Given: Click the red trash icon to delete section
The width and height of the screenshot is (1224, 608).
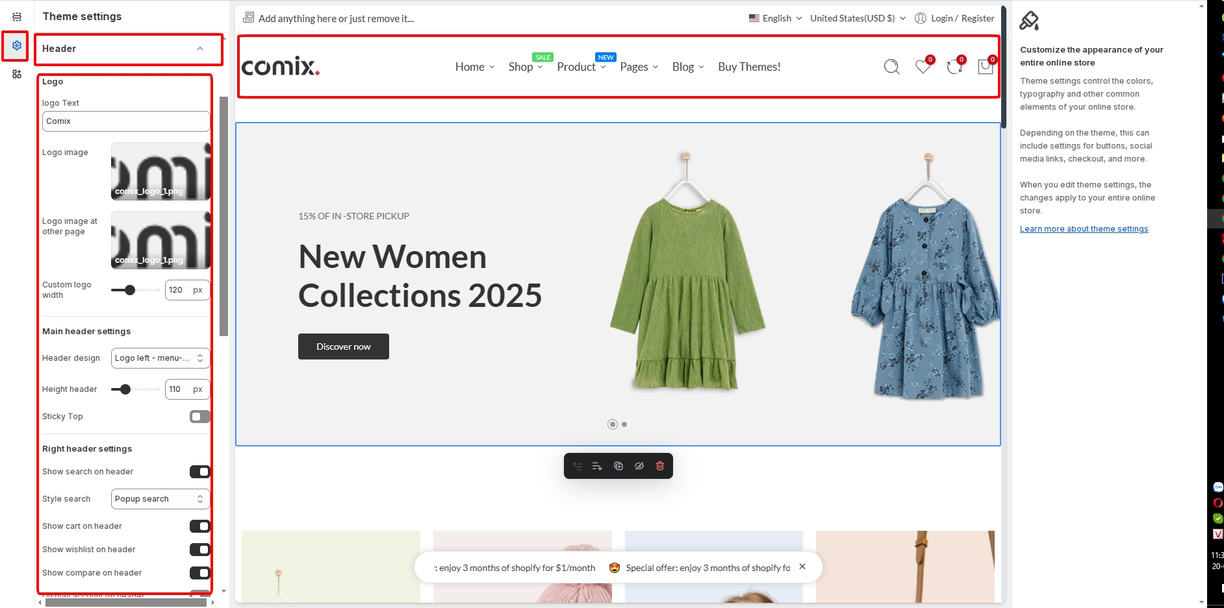Looking at the screenshot, I should tap(660, 466).
